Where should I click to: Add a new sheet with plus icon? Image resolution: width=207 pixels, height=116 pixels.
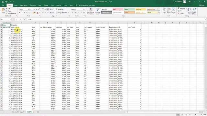tap(38, 112)
